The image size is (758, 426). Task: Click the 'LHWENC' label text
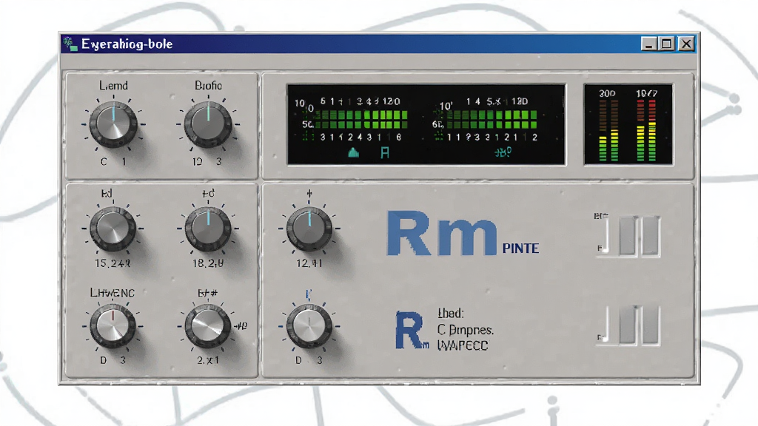(x=113, y=293)
